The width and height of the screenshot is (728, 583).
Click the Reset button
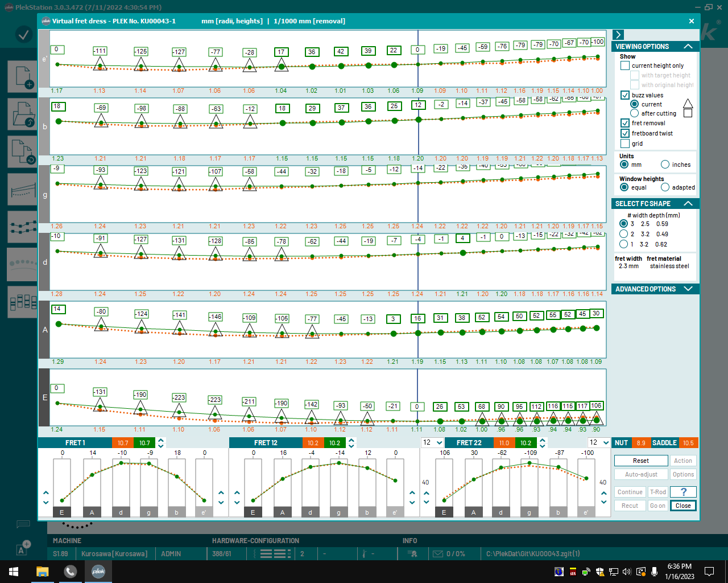(641, 461)
